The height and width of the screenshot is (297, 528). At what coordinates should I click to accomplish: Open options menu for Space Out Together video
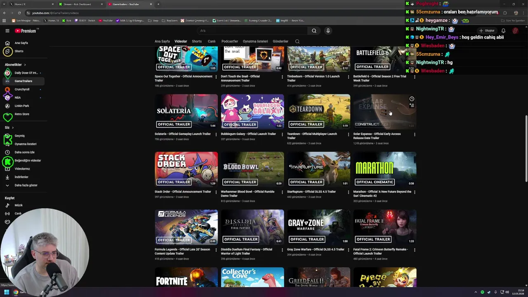(216, 77)
